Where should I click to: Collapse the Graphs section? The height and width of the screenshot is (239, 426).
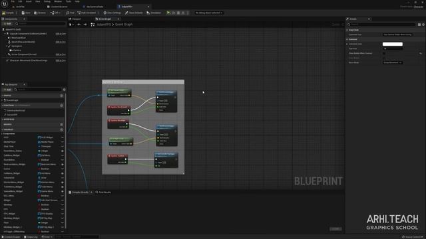point(3,96)
